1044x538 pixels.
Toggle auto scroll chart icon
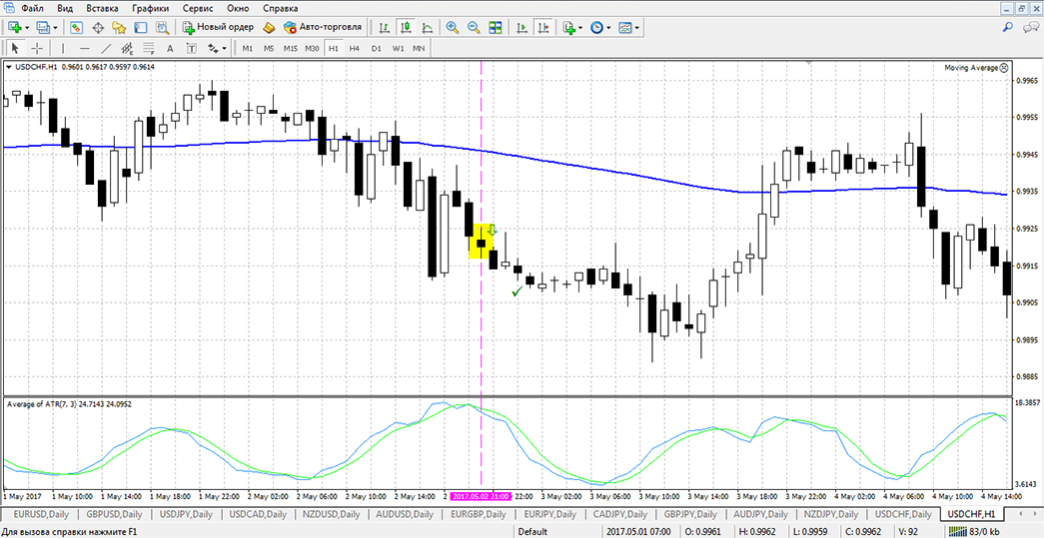pyautogui.click(x=522, y=27)
